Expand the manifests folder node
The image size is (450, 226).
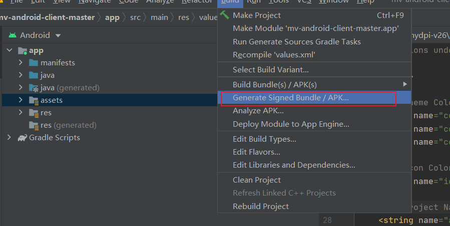click(21, 62)
